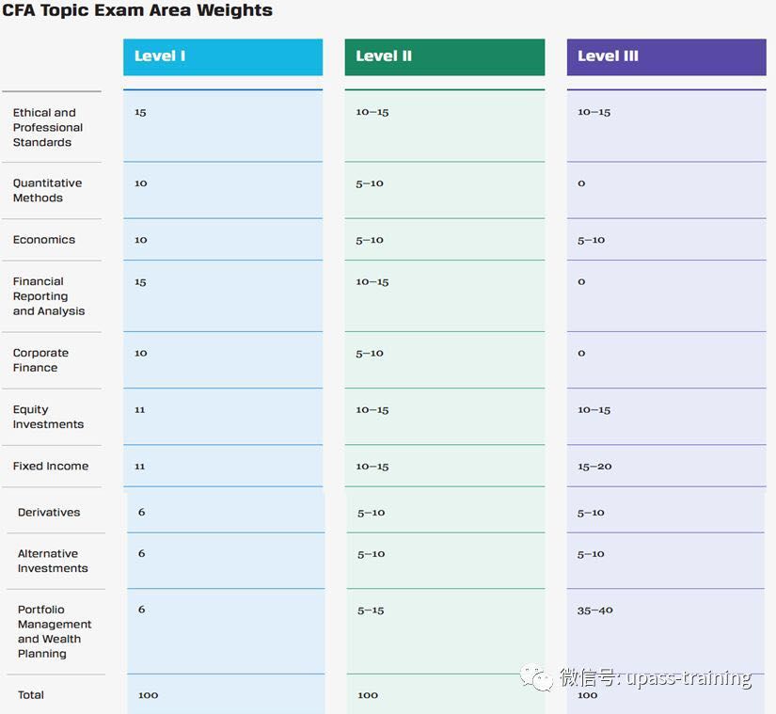This screenshot has height=714, width=776.
Task: Click the Fixed Income topic label
Action: click(x=51, y=466)
